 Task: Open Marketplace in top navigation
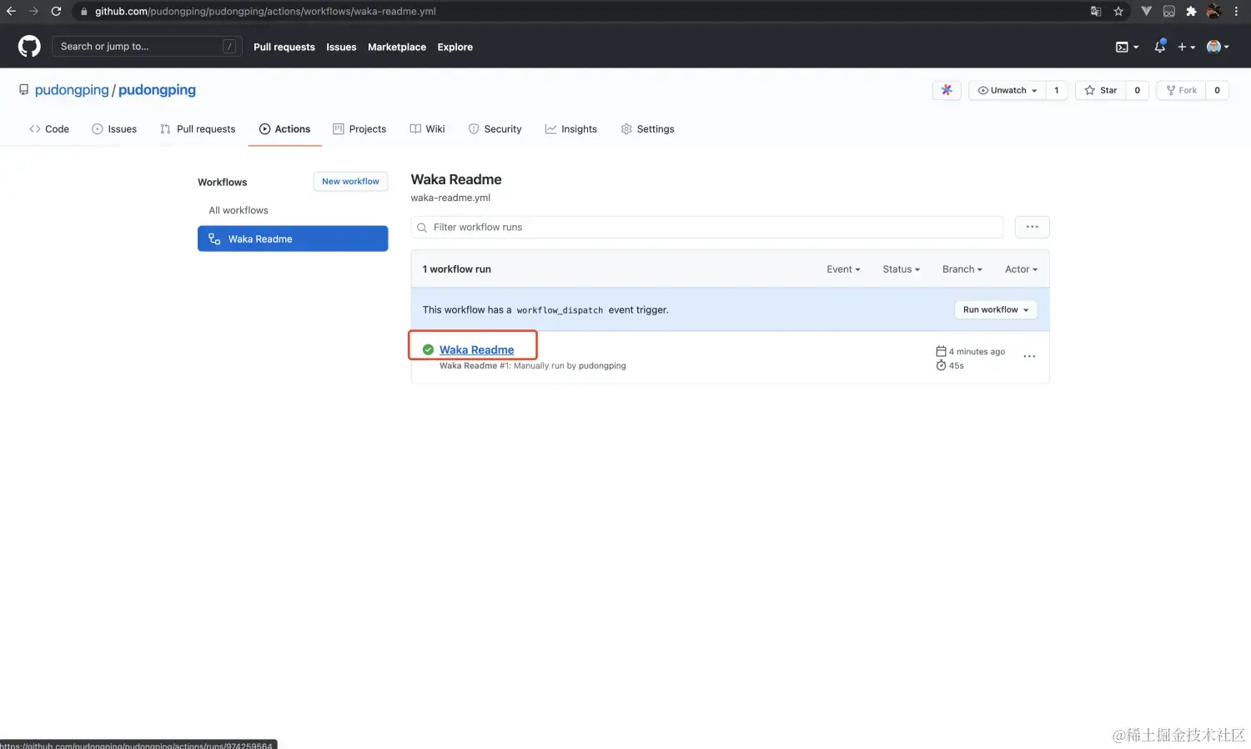(397, 48)
